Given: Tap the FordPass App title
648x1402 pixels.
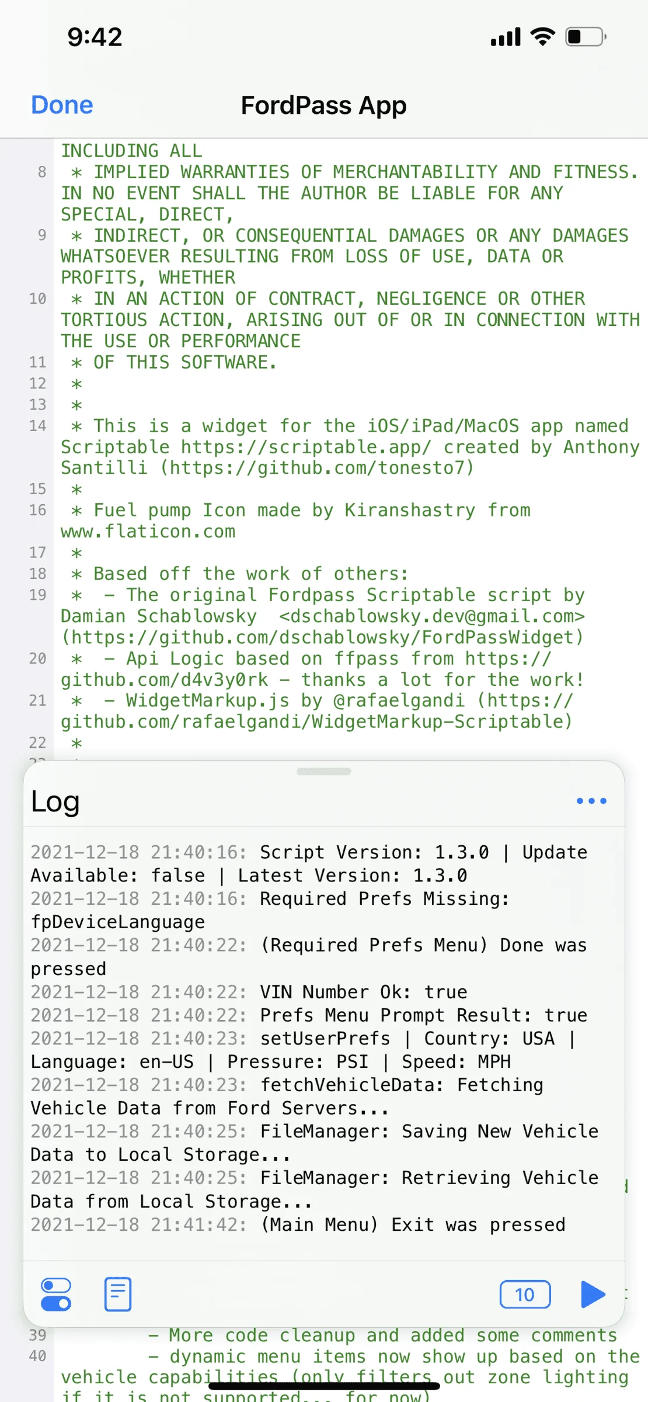Looking at the screenshot, I should [x=324, y=106].
